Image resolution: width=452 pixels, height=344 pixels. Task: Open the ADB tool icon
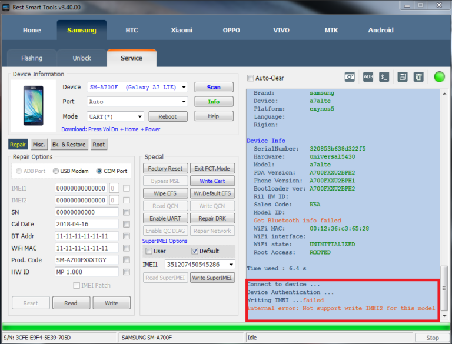368,77
